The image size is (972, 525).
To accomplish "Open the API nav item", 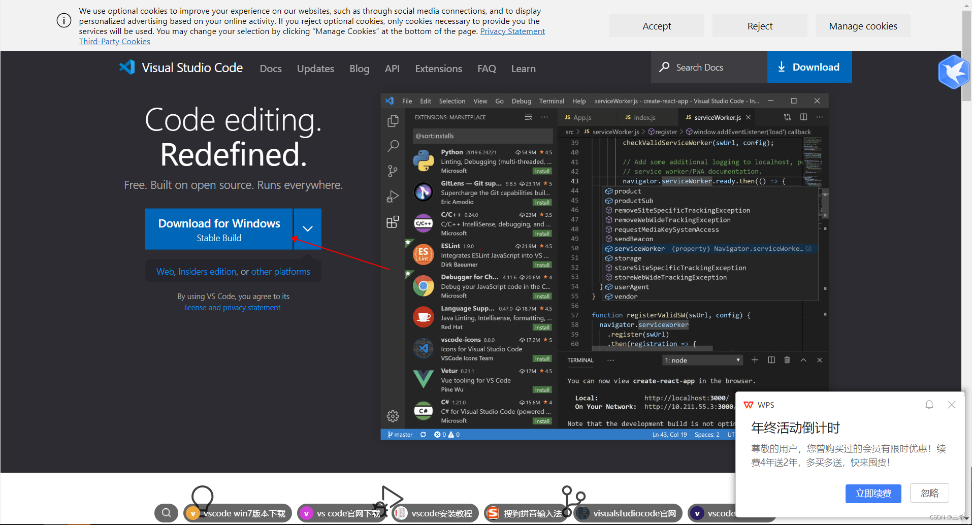I will 392,69.
